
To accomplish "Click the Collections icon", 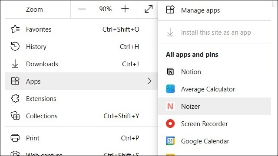I will 15,116.
